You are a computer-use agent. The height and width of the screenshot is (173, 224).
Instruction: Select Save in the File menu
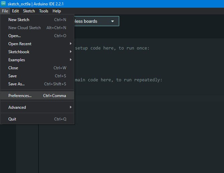[37, 76]
